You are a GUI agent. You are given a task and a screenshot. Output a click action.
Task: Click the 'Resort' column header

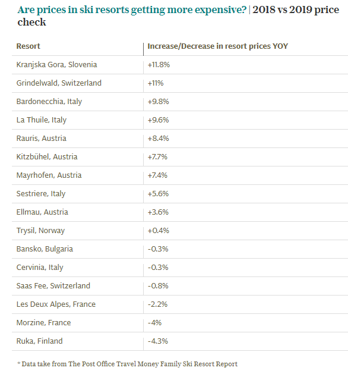click(28, 46)
